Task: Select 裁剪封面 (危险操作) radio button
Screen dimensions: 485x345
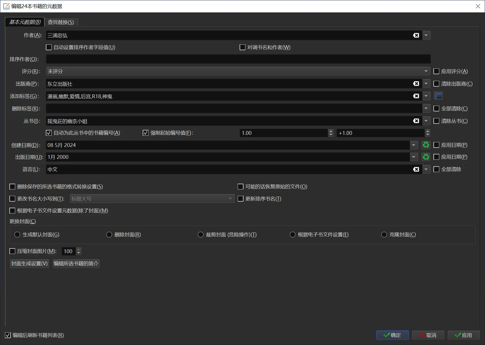Action: (201, 235)
